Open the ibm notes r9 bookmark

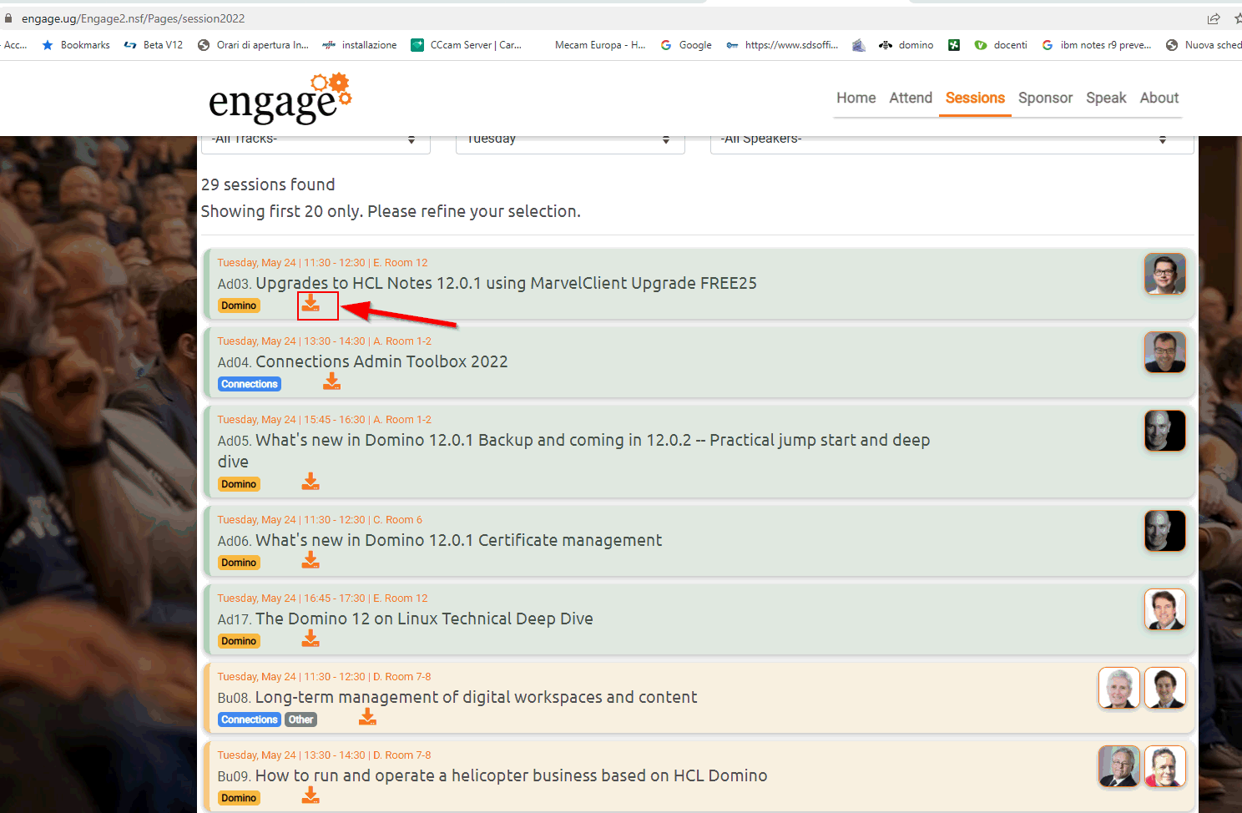(x=1097, y=45)
